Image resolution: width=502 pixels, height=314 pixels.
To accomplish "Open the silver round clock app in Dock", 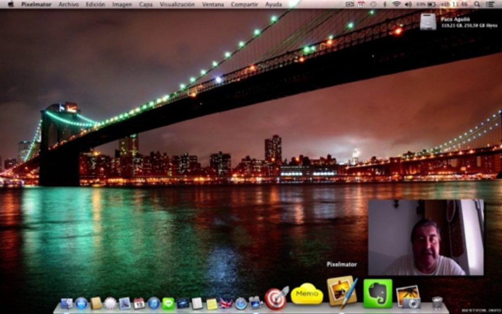I will tap(110, 303).
